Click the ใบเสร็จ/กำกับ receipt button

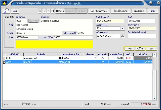click(x=120, y=11)
